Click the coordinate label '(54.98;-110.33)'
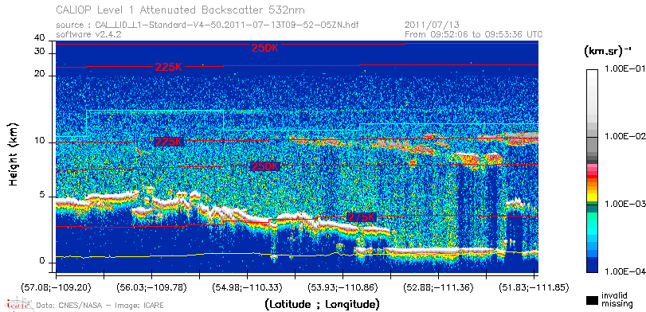This screenshot has width=646, height=312. pos(247,287)
